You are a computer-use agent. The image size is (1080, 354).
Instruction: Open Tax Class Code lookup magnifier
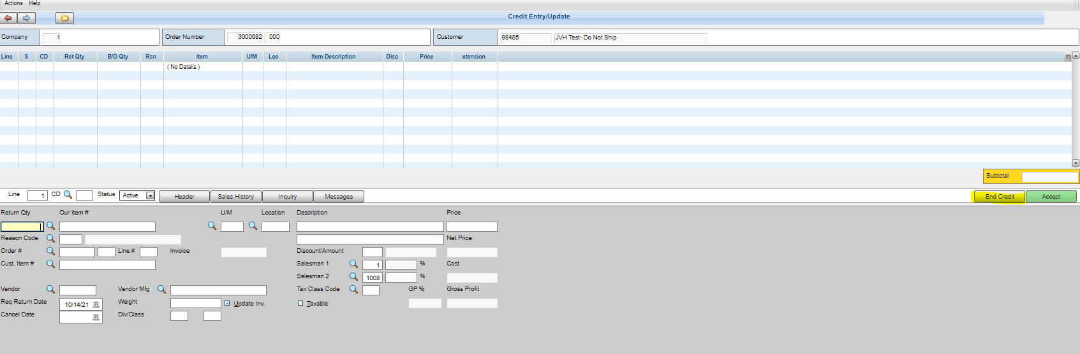point(353,289)
